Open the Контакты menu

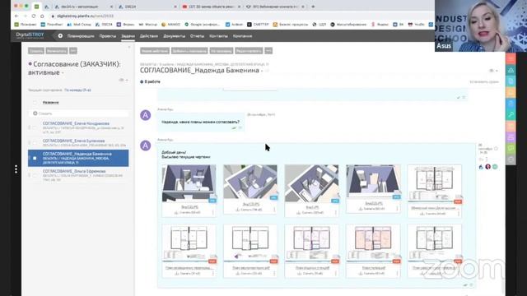218,36
